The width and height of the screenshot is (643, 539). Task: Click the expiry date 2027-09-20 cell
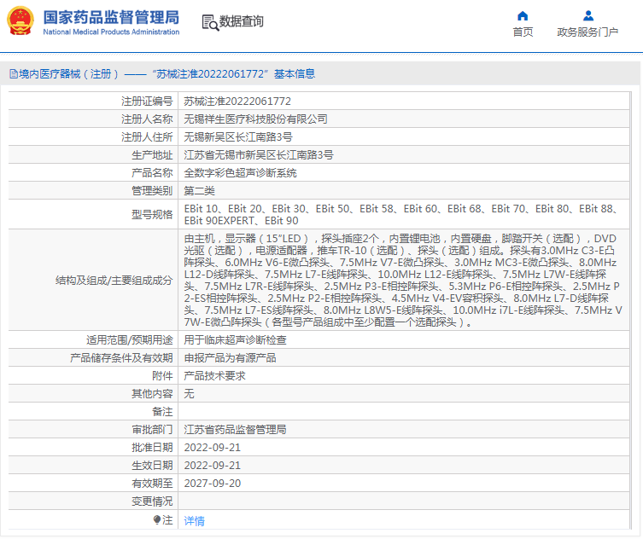tap(213, 483)
